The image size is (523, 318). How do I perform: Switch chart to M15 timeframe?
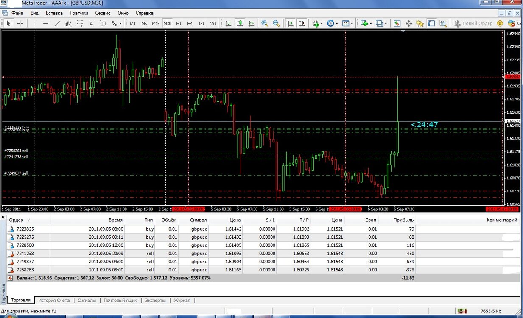point(156,23)
